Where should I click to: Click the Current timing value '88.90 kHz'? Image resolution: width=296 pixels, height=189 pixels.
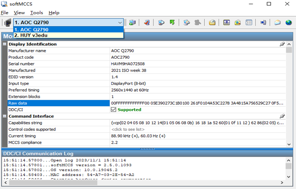[x=138, y=136]
